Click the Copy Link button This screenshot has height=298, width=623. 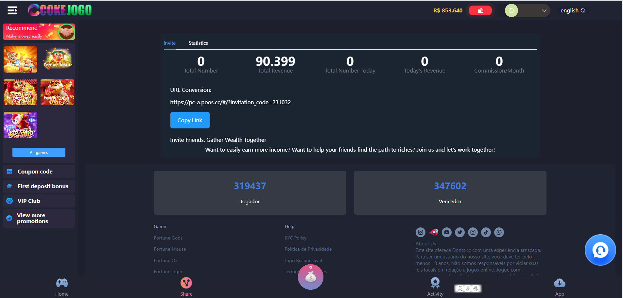click(x=190, y=120)
